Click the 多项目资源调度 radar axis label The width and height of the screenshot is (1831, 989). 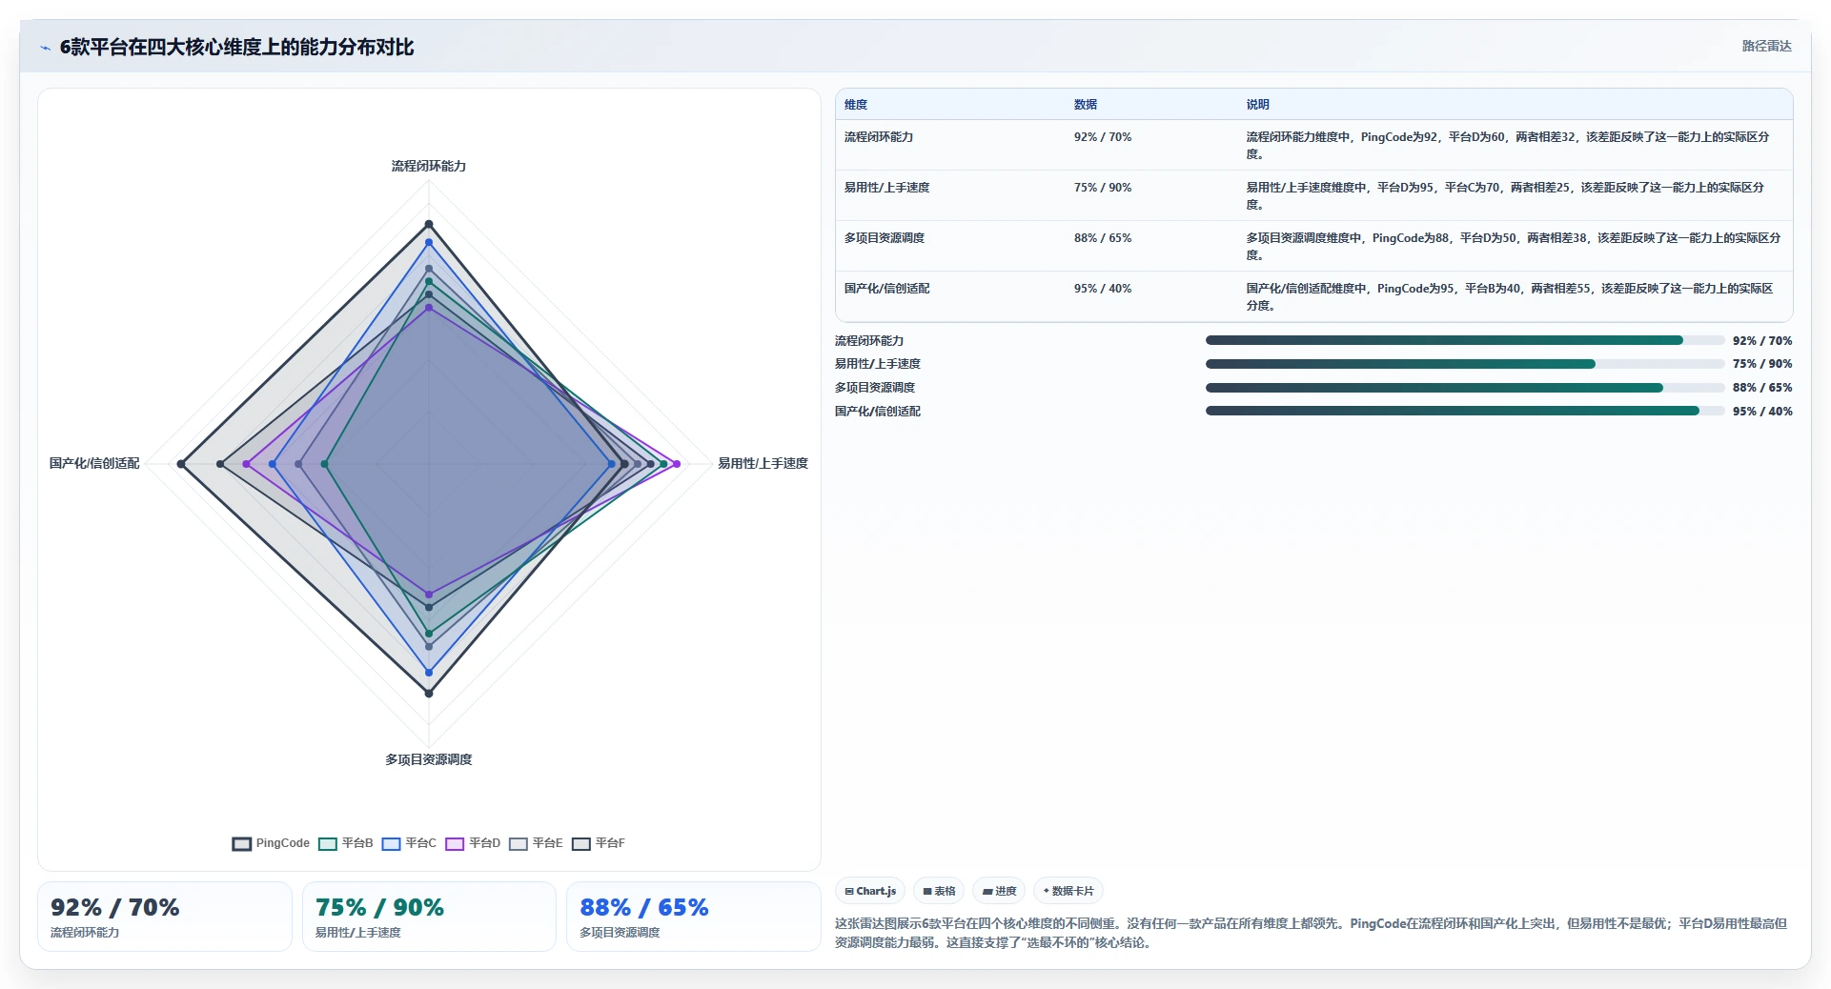[429, 759]
